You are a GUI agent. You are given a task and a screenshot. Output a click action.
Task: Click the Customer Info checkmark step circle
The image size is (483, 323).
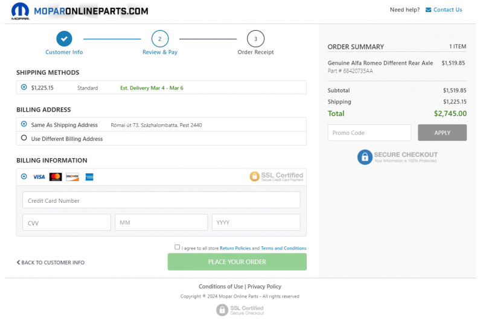click(x=64, y=39)
